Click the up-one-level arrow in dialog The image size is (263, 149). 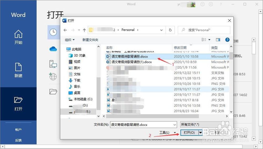pos(84,30)
